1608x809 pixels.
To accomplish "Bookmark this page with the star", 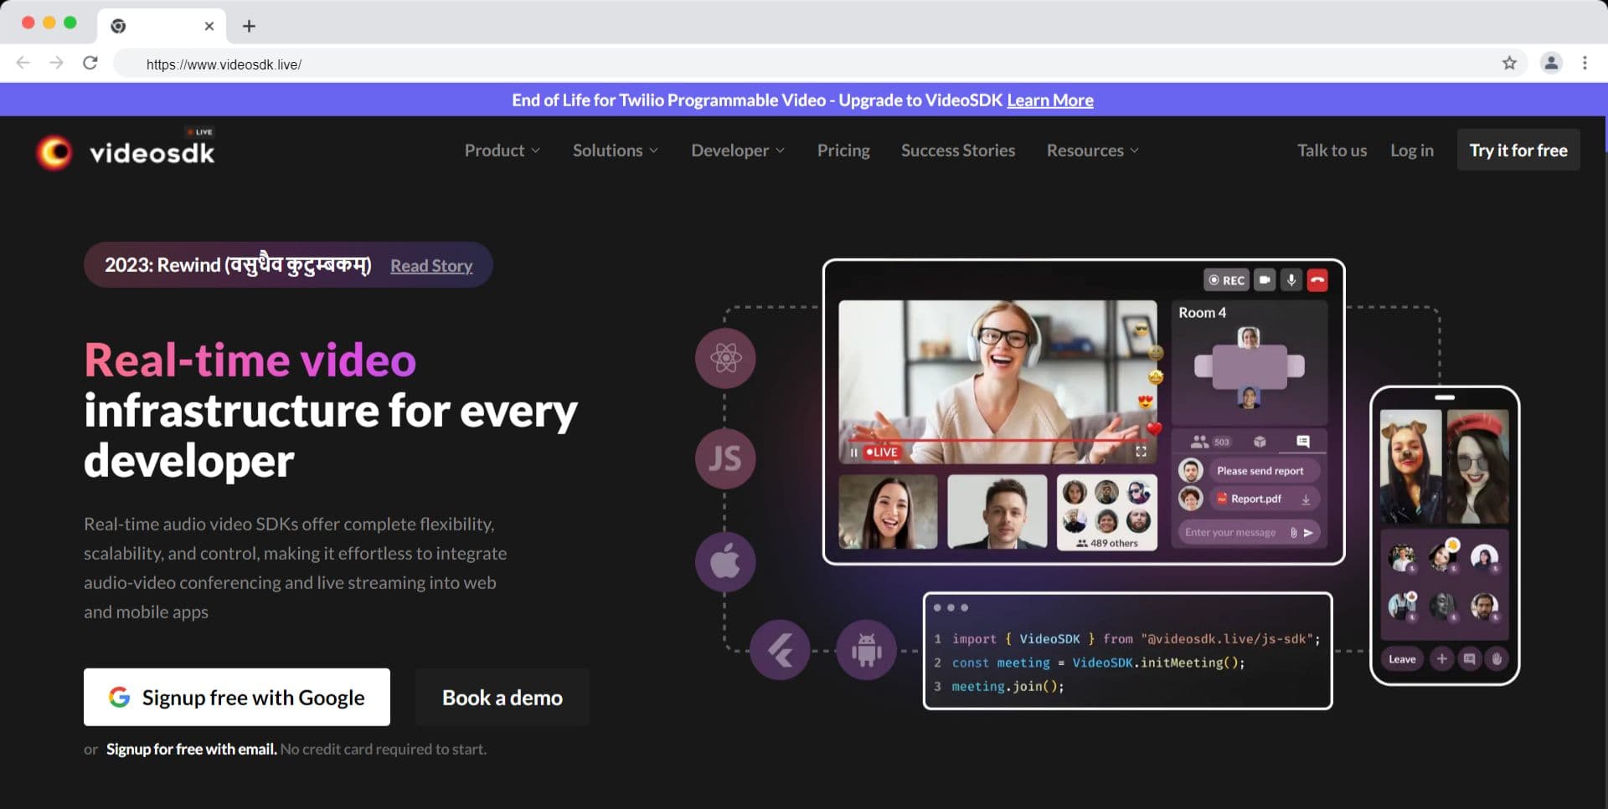I will [1509, 64].
